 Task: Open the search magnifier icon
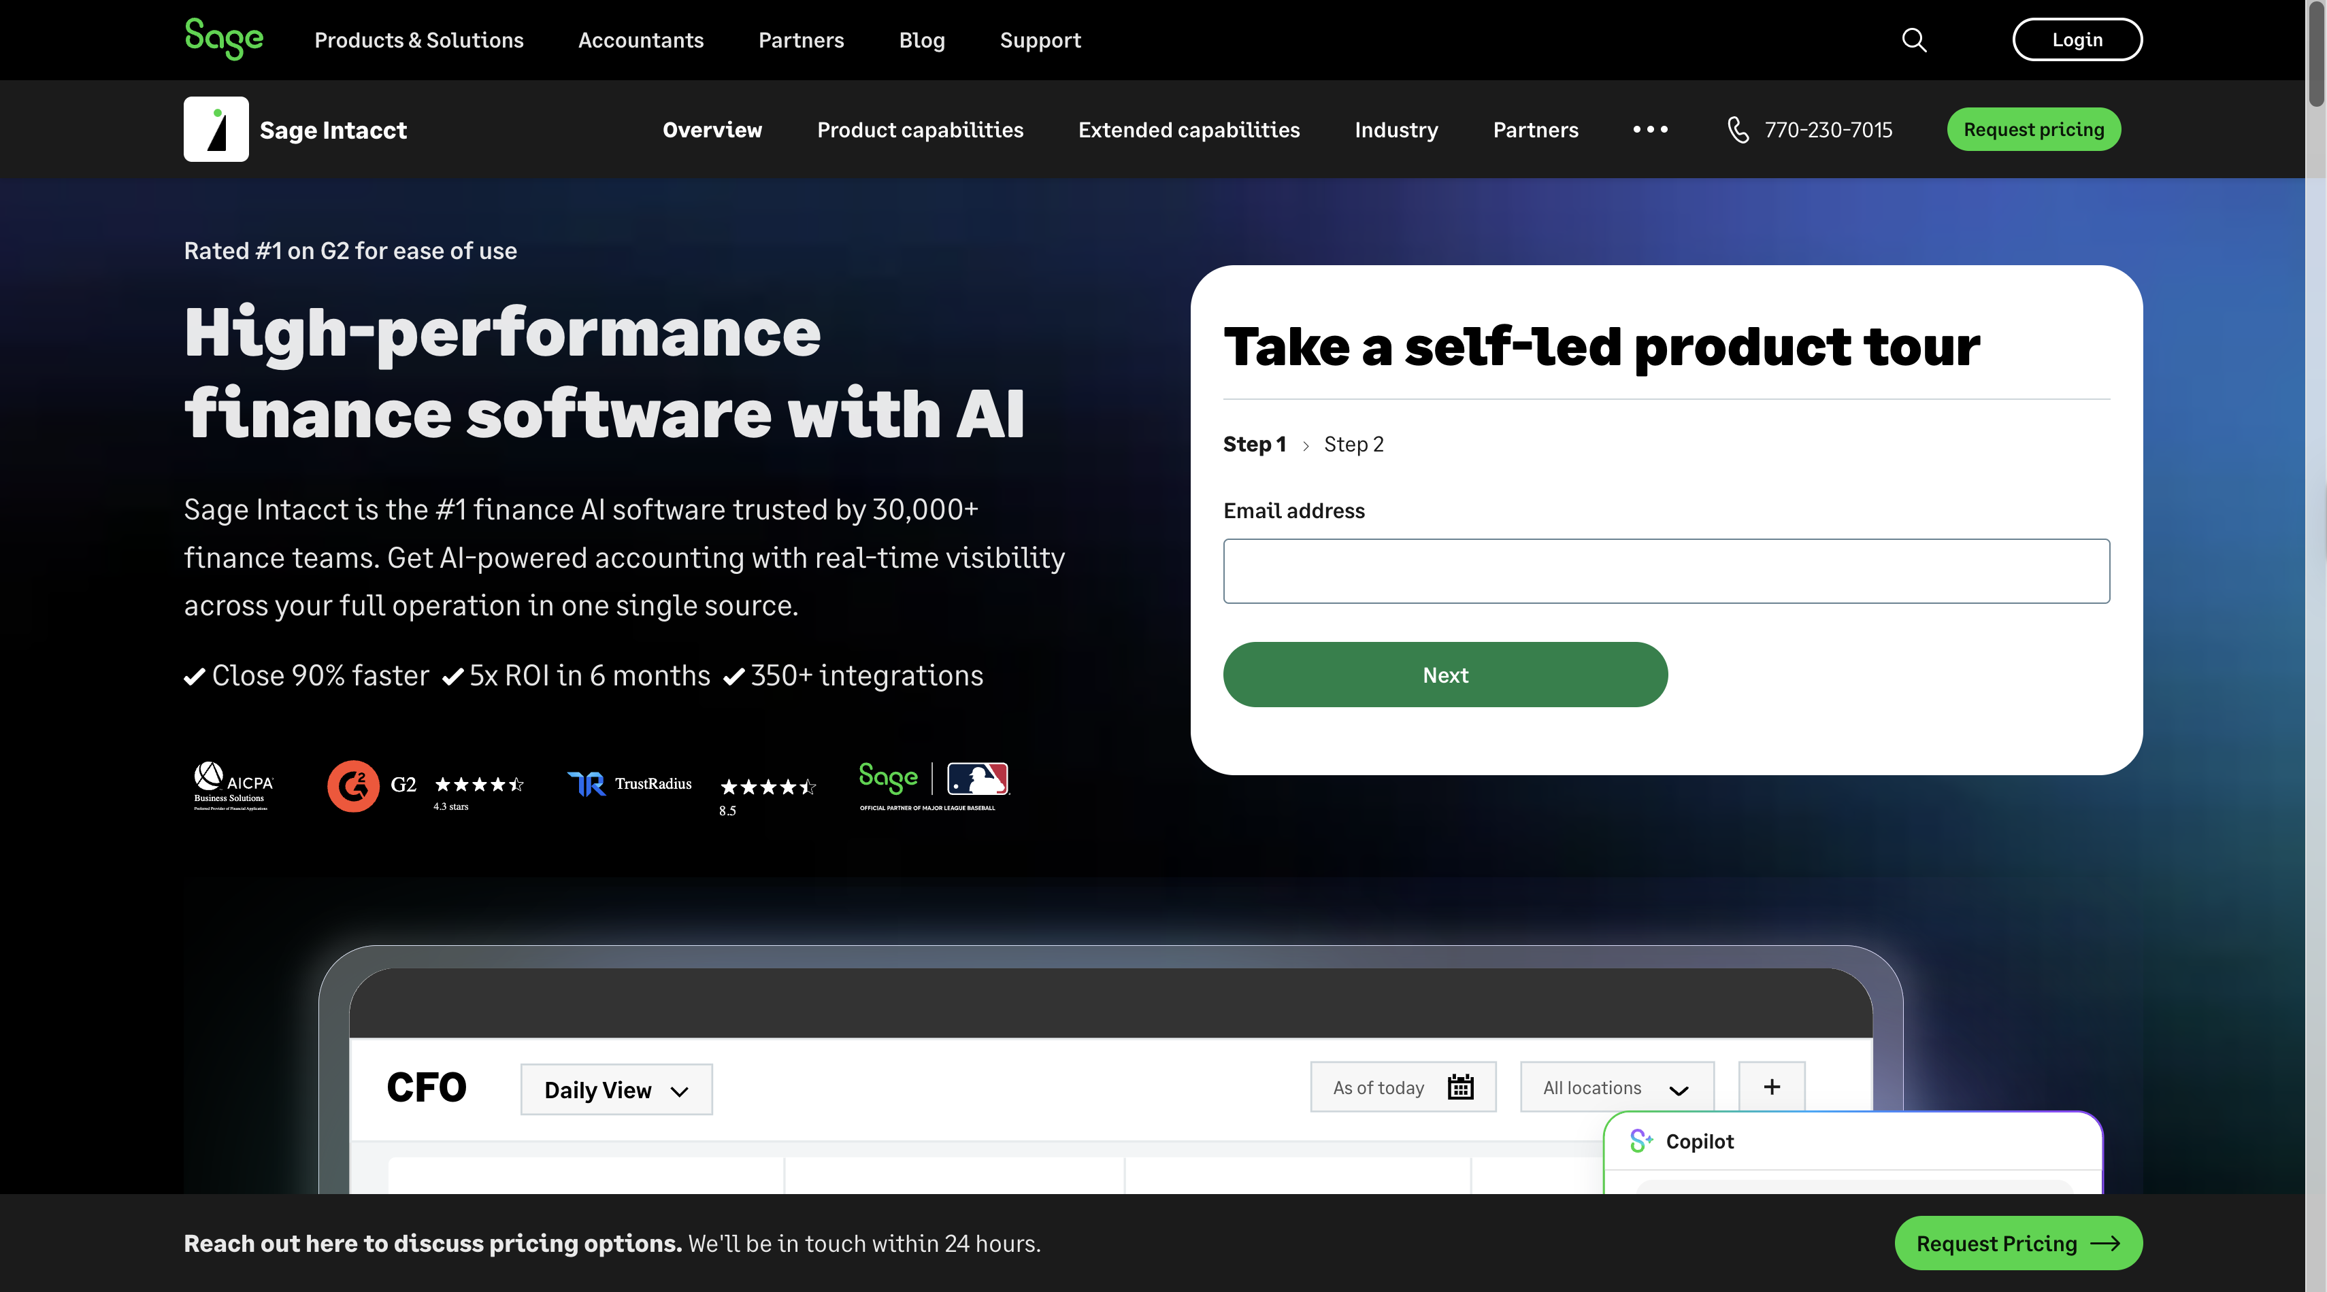pos(1914,39)
